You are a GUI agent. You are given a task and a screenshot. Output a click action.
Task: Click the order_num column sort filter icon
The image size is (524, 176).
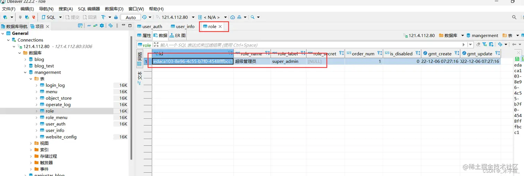click(379, 53)
